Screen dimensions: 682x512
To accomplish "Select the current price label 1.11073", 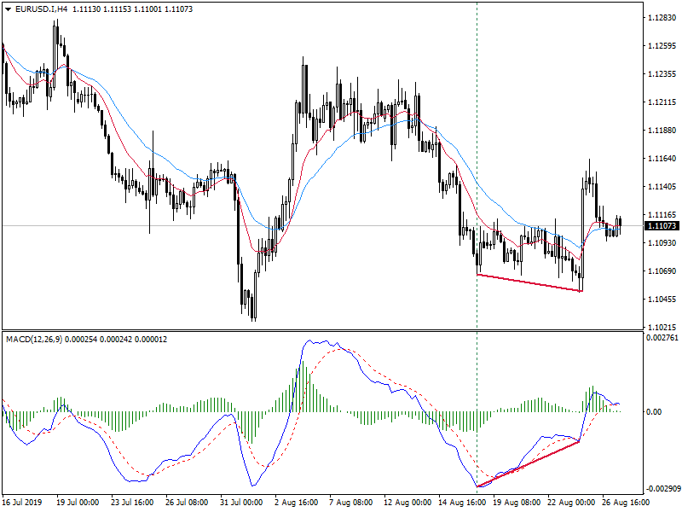I will [662, 225].
